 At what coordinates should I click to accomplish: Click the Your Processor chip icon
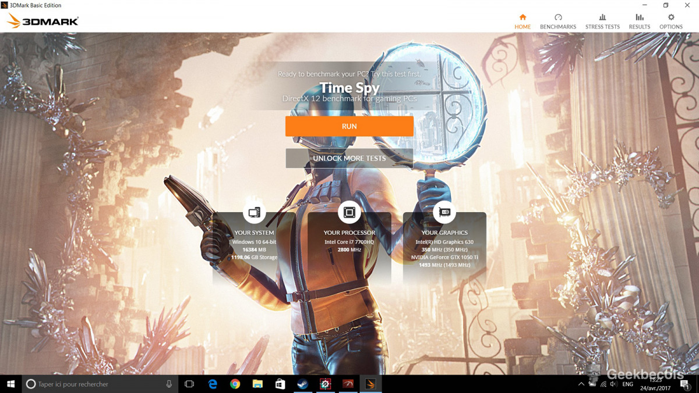(349, 212)
